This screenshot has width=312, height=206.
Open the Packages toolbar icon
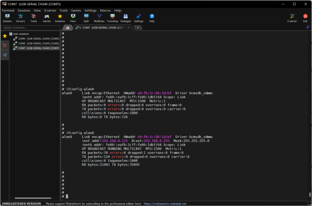(126, 18)
